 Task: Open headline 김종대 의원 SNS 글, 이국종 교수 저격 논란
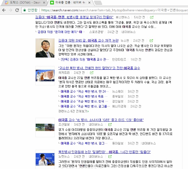(x=88, y=41)
